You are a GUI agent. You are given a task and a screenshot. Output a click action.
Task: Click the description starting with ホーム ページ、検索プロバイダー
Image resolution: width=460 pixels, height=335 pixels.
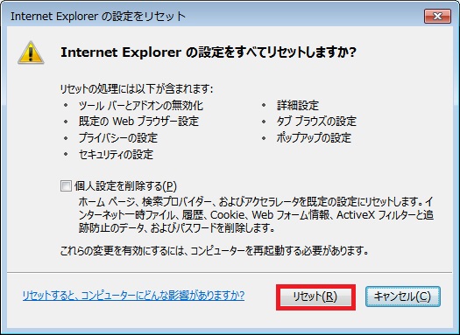click(x=256, y=215)
